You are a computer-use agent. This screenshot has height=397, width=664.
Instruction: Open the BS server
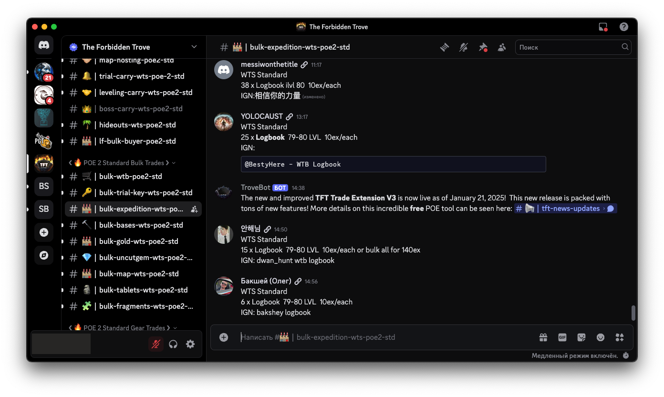[44, 186]
